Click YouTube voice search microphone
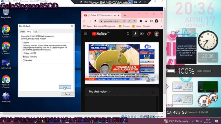The width and height of the screenshot is (221, 124). coord(135,34)
